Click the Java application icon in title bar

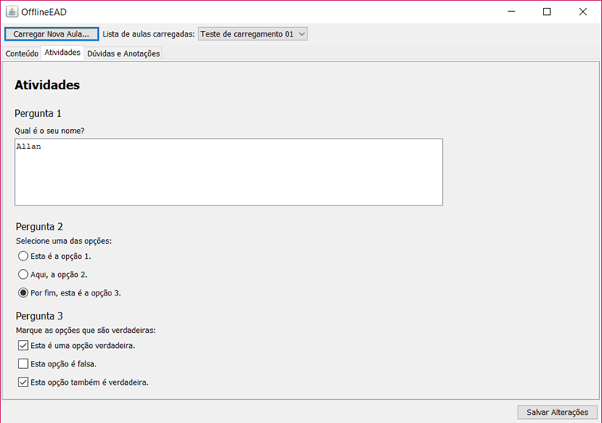click(12, 12)
